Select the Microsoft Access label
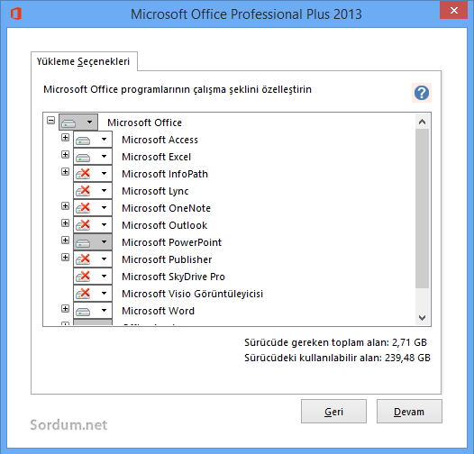Image resolution: width=474 pixels, height=454 pixels. point(160,140)
